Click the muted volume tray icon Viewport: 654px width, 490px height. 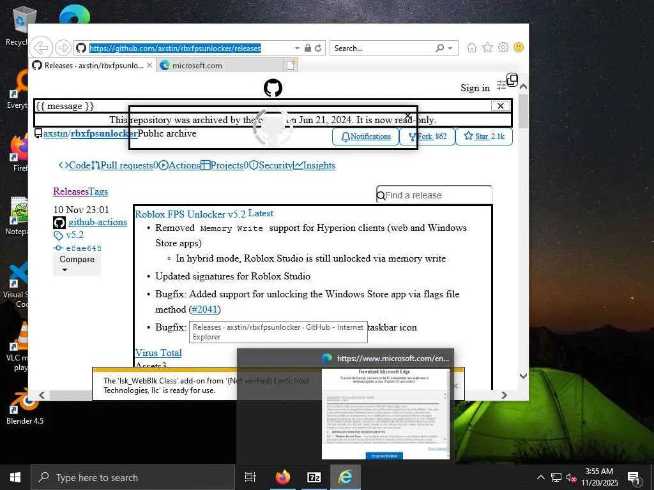pyautogui.click(x=571, y=477)
